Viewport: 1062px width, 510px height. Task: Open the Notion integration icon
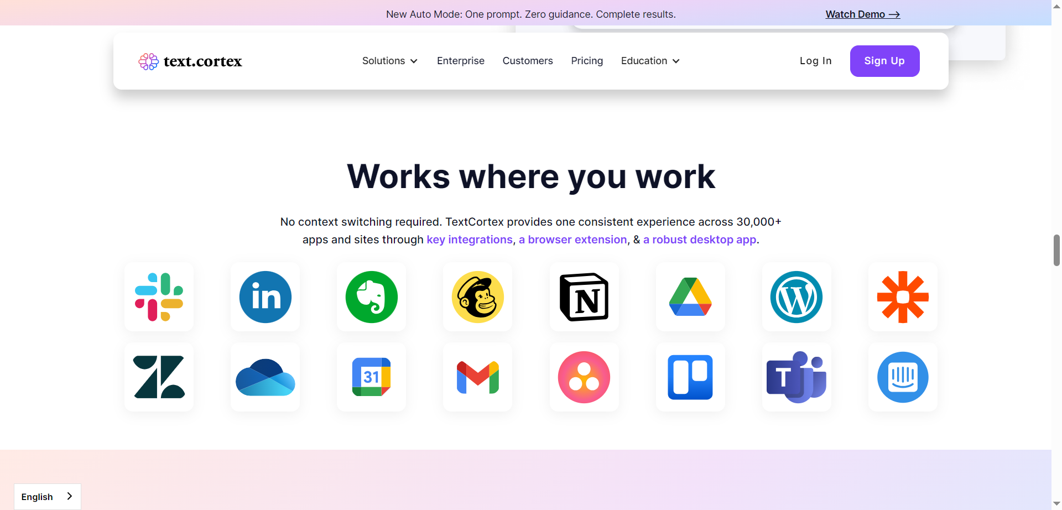coord(584,297)
